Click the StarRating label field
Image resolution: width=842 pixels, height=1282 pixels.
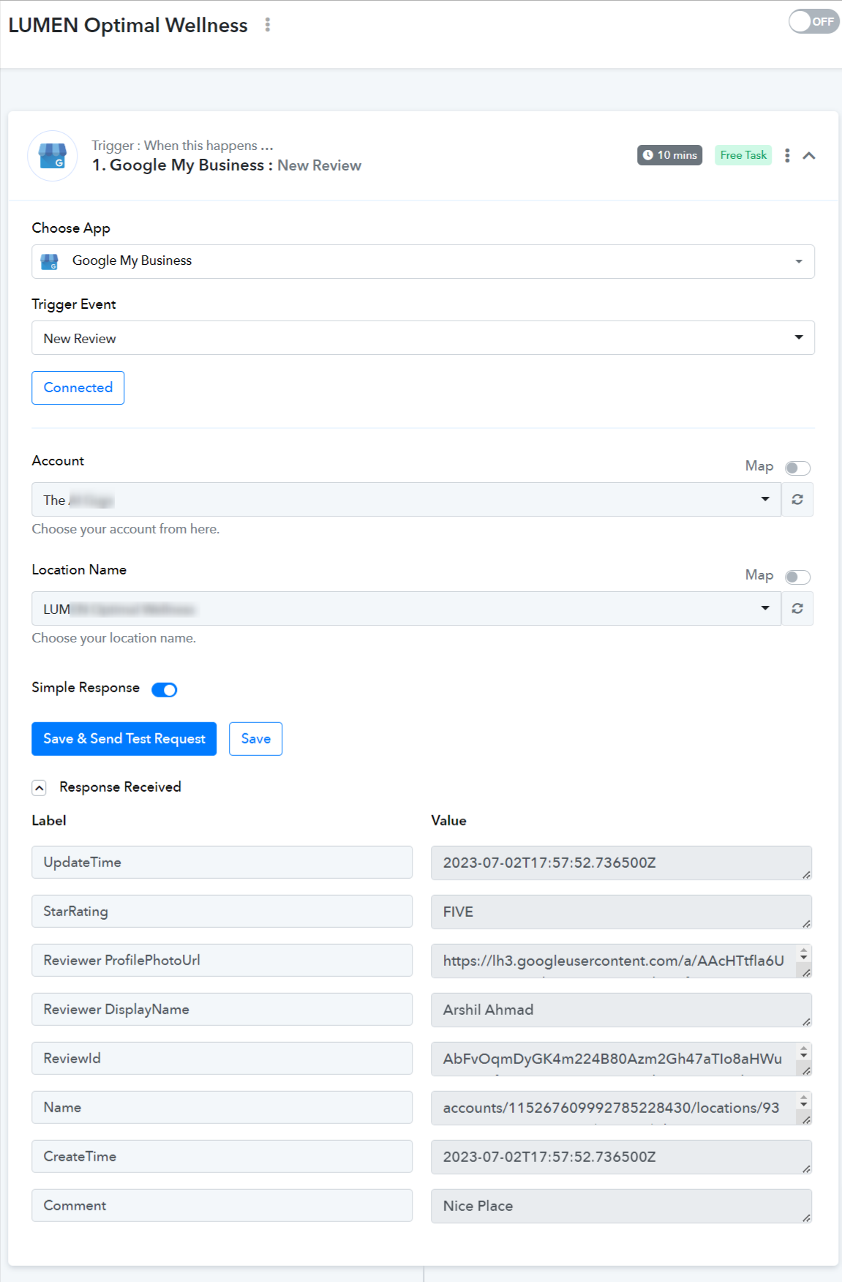click(222, 912)
